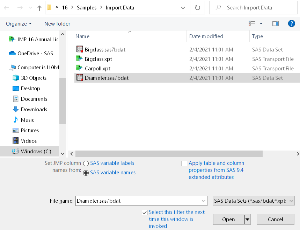The width and height of the screenshot is (300, 230).
Task: Uncheck select this filter next time option
Action: (145, 212)
